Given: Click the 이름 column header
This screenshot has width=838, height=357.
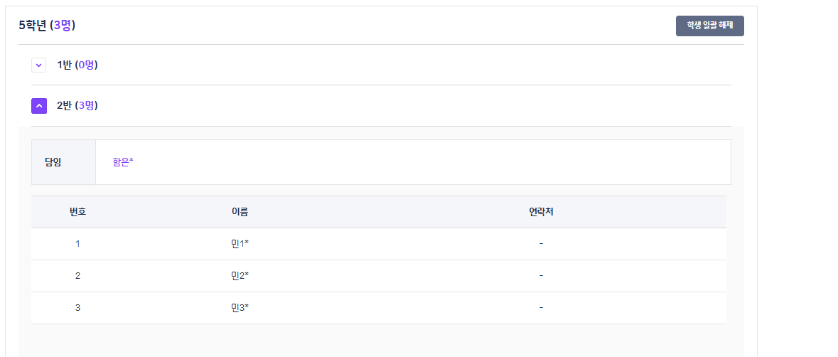Looking at the screenshot, I should point(240,212).
